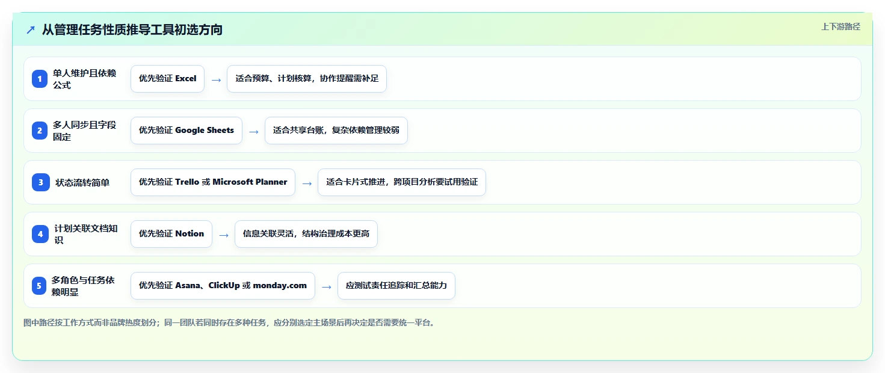Click the 适合共享台账，复杂依赖管理较弱 box
885x373 pixels.
[x=336, y=131]
